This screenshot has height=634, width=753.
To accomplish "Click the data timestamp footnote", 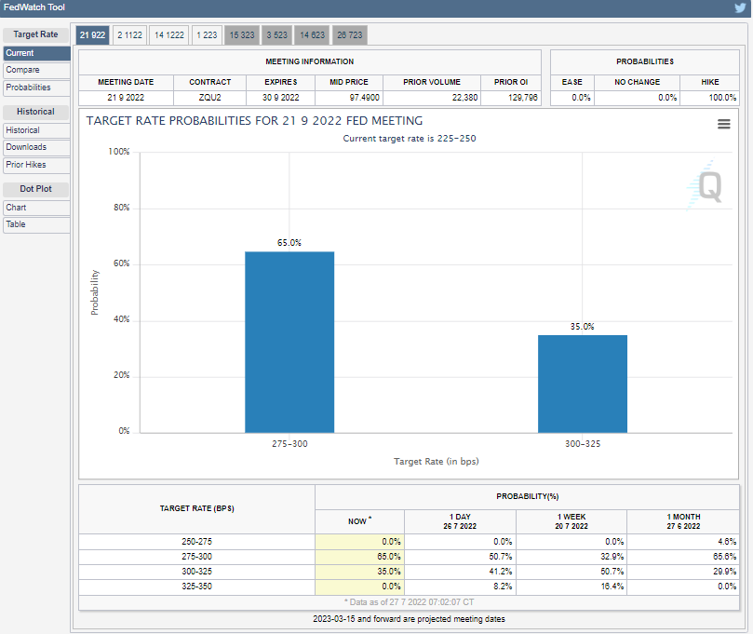I will [x=409, y=602].
